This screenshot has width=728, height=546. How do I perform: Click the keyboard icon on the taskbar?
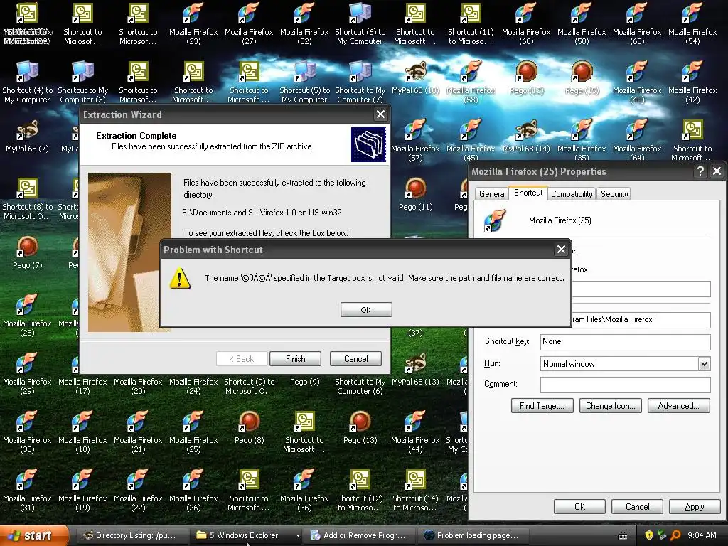(x=623, y=536)
